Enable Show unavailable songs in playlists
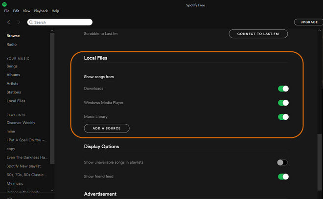 [x=282, y=162]
